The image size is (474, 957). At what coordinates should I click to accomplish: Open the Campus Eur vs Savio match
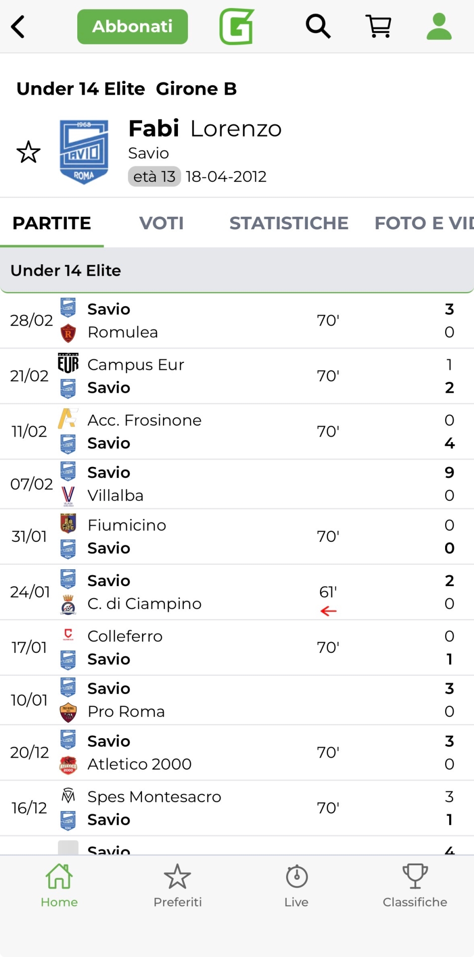click(x=237, y=376)
